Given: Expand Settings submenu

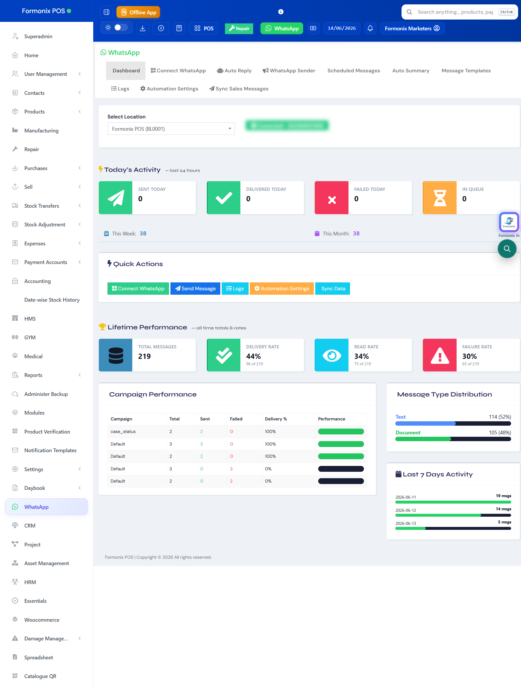Looking at the screenshot, I should tap(46, 469).
